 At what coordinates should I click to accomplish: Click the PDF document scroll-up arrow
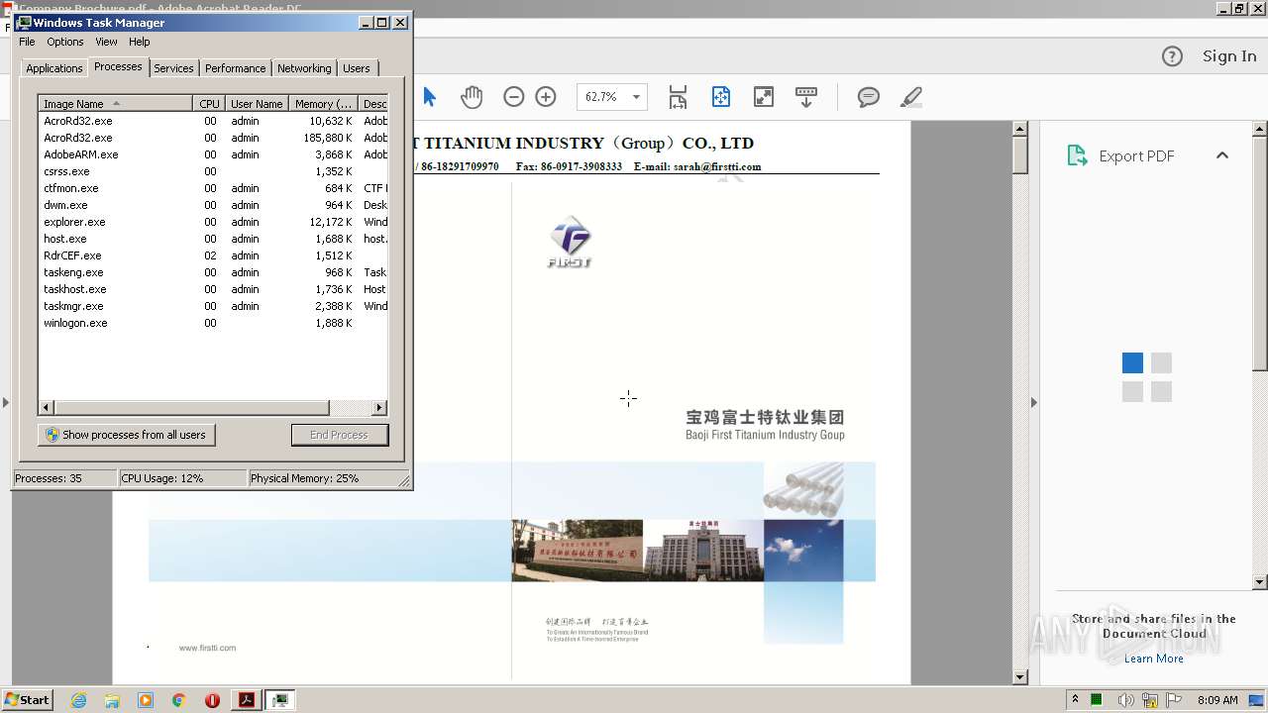coord(1020,129)
